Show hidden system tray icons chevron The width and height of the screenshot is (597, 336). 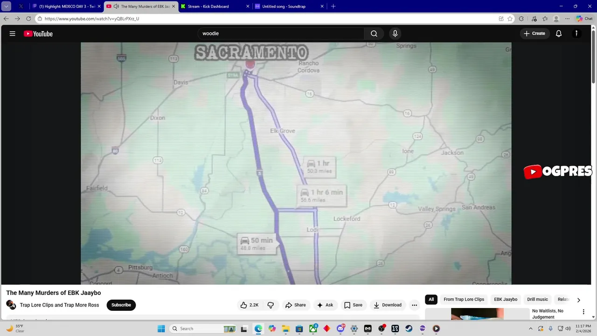[x=530, y=329]
